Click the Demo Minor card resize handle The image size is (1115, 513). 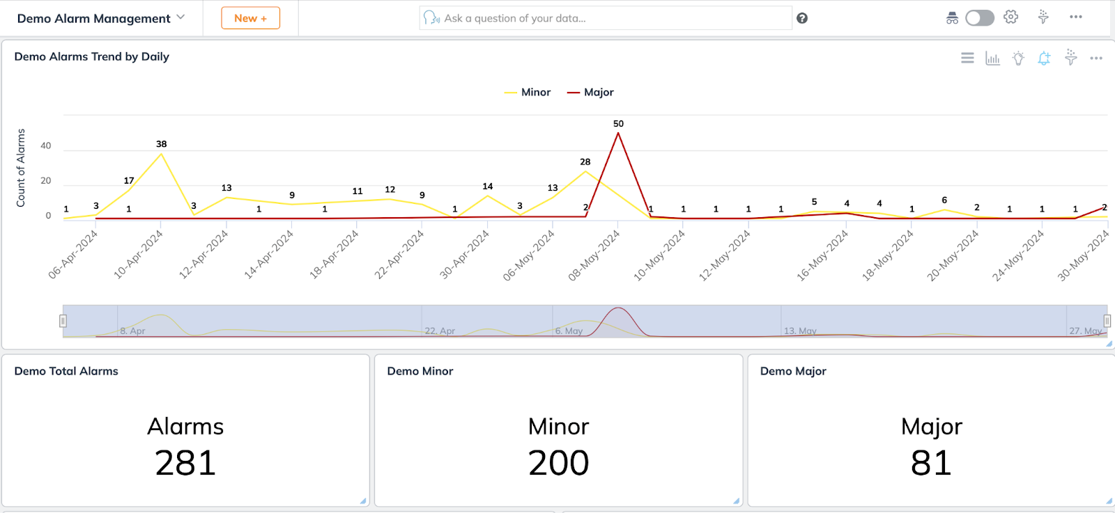coord(737,500)
